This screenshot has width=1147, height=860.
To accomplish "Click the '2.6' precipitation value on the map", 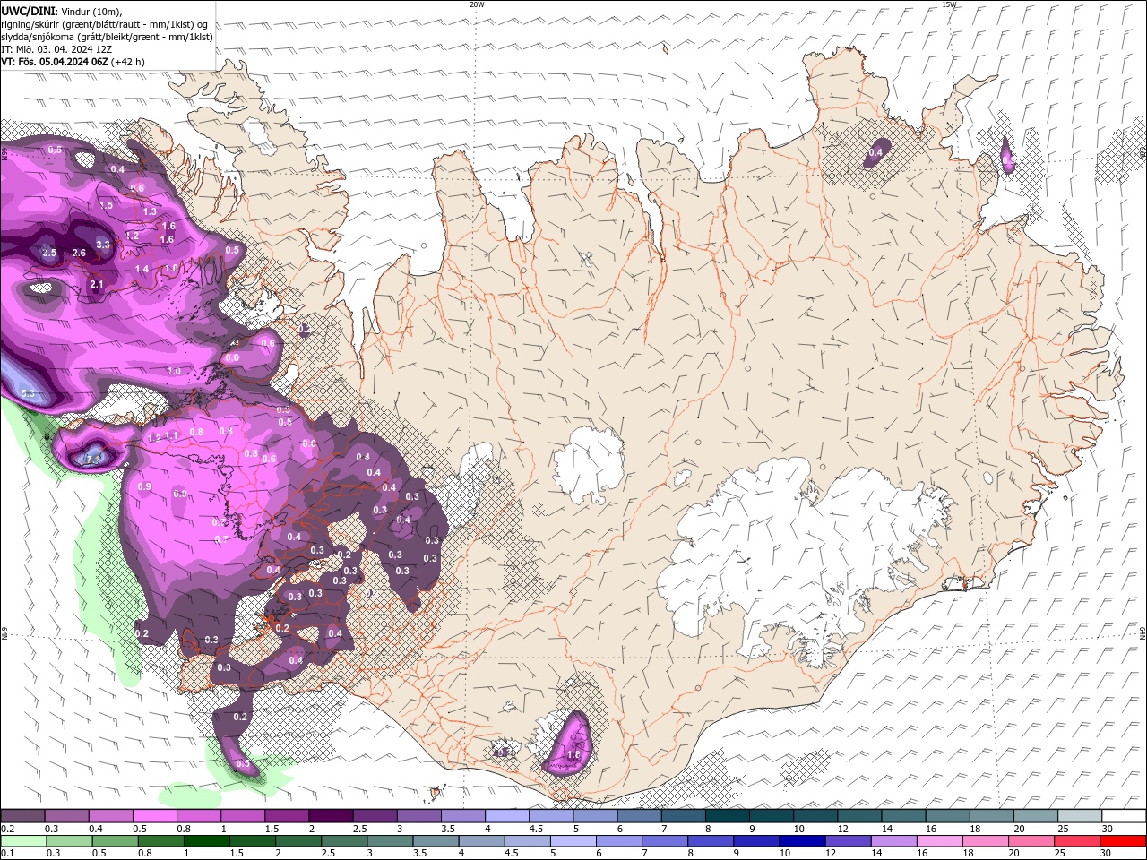I will click(x=79, y=253).
